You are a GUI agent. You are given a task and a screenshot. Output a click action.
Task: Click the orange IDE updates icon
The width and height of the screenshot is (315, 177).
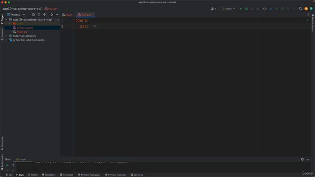[x=306, y=9]
